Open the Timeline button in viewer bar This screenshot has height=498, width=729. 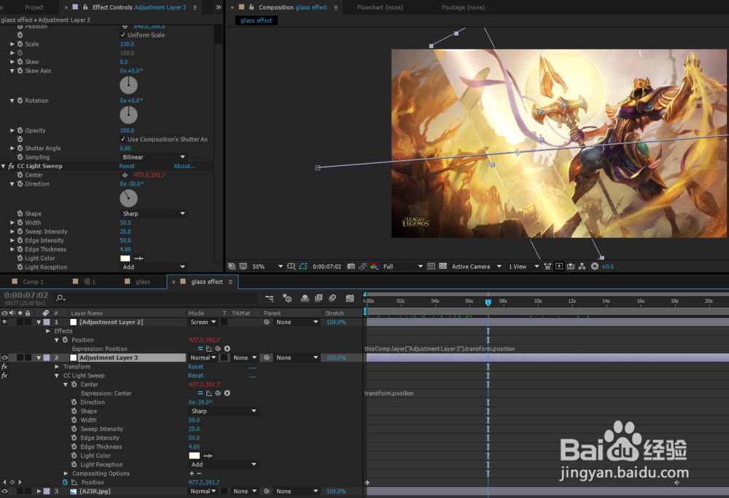tap(571, 266)
